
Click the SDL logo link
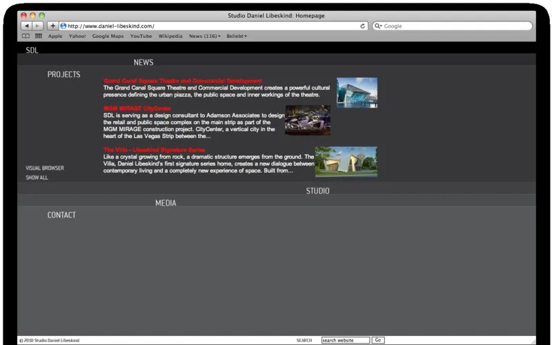(x=32, y=50)
